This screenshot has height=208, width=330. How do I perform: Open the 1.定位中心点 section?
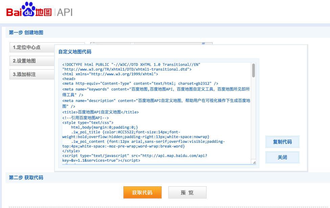(x=32, y=48)
